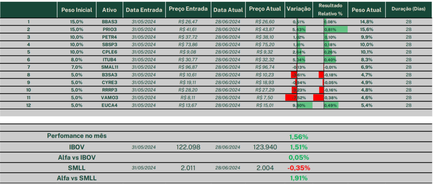Viewport: 433px width, 185px height.
Task: Select entry price R$ 96,87
Action: tap(188, 67)
